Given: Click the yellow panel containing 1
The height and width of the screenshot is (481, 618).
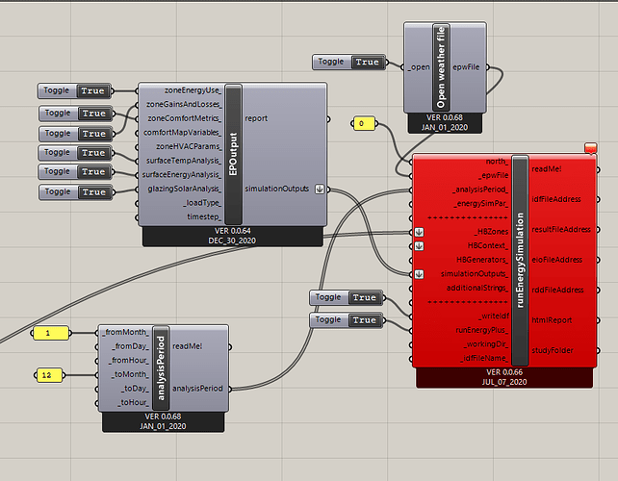Looking at the screenshot, I should coord(48,333).
